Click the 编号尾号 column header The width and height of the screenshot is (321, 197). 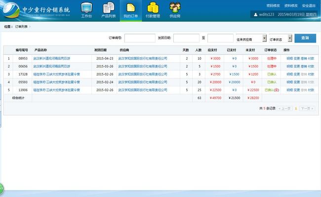22,50
